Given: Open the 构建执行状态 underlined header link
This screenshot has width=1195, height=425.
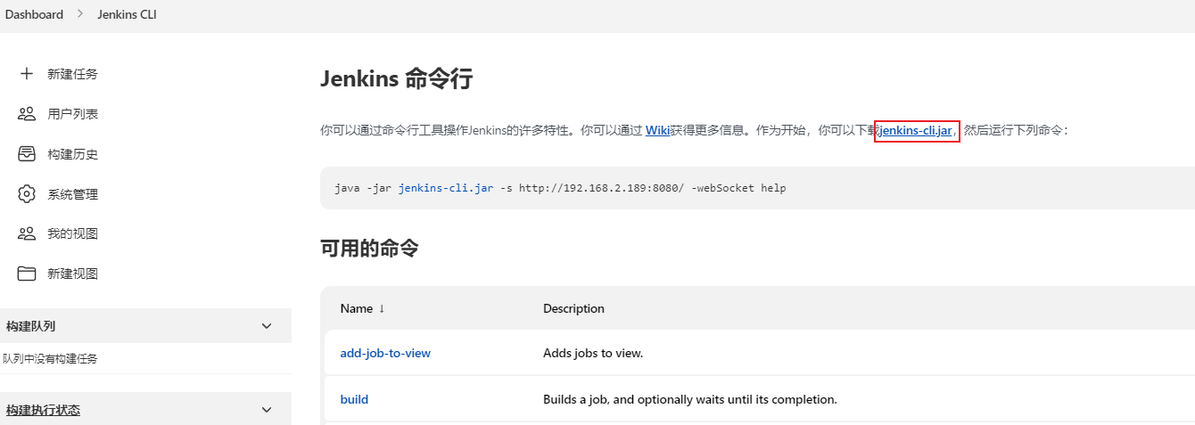Looking at the screenshot, I should 43,410.
